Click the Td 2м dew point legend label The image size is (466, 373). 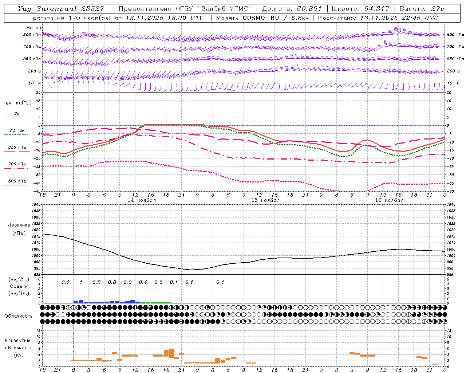(17, 130)
